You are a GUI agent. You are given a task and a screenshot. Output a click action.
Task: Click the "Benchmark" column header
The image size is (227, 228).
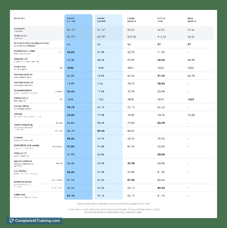click(20, 18)
